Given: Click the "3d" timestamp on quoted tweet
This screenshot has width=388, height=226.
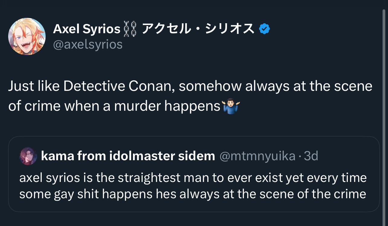Looking at the screenshot, I should pyautogui.click(x=311, y=156).
